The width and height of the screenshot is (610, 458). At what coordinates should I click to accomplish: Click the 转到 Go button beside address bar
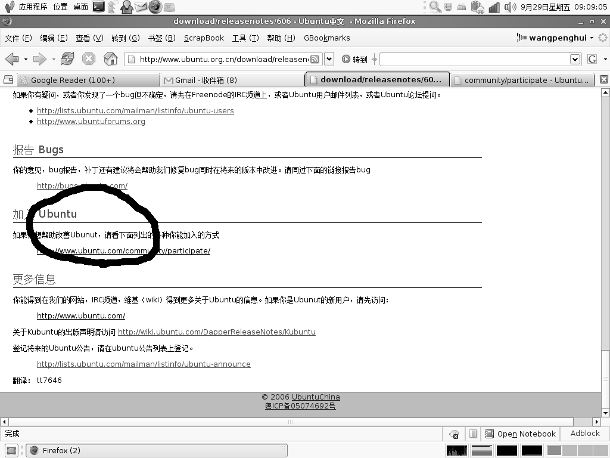354,59
